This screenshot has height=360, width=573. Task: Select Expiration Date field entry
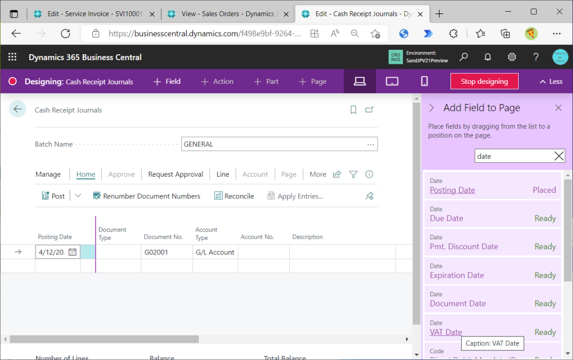[x=492, y=271]
